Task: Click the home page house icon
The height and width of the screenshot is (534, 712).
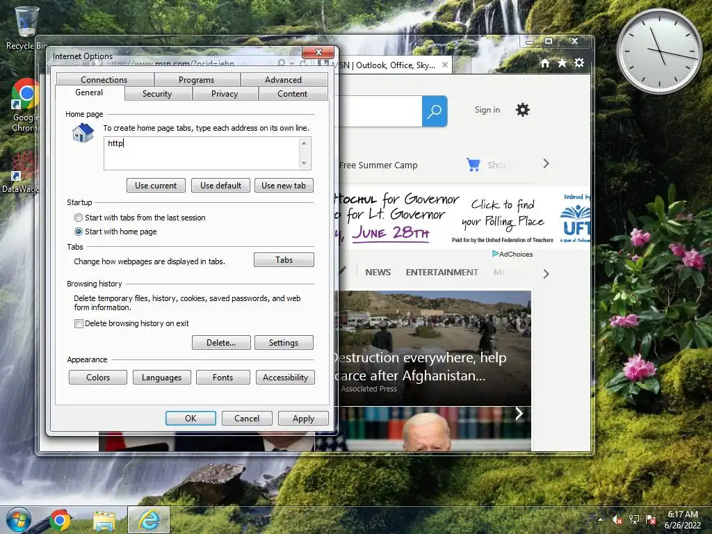Action: click(x=83, y=133)
